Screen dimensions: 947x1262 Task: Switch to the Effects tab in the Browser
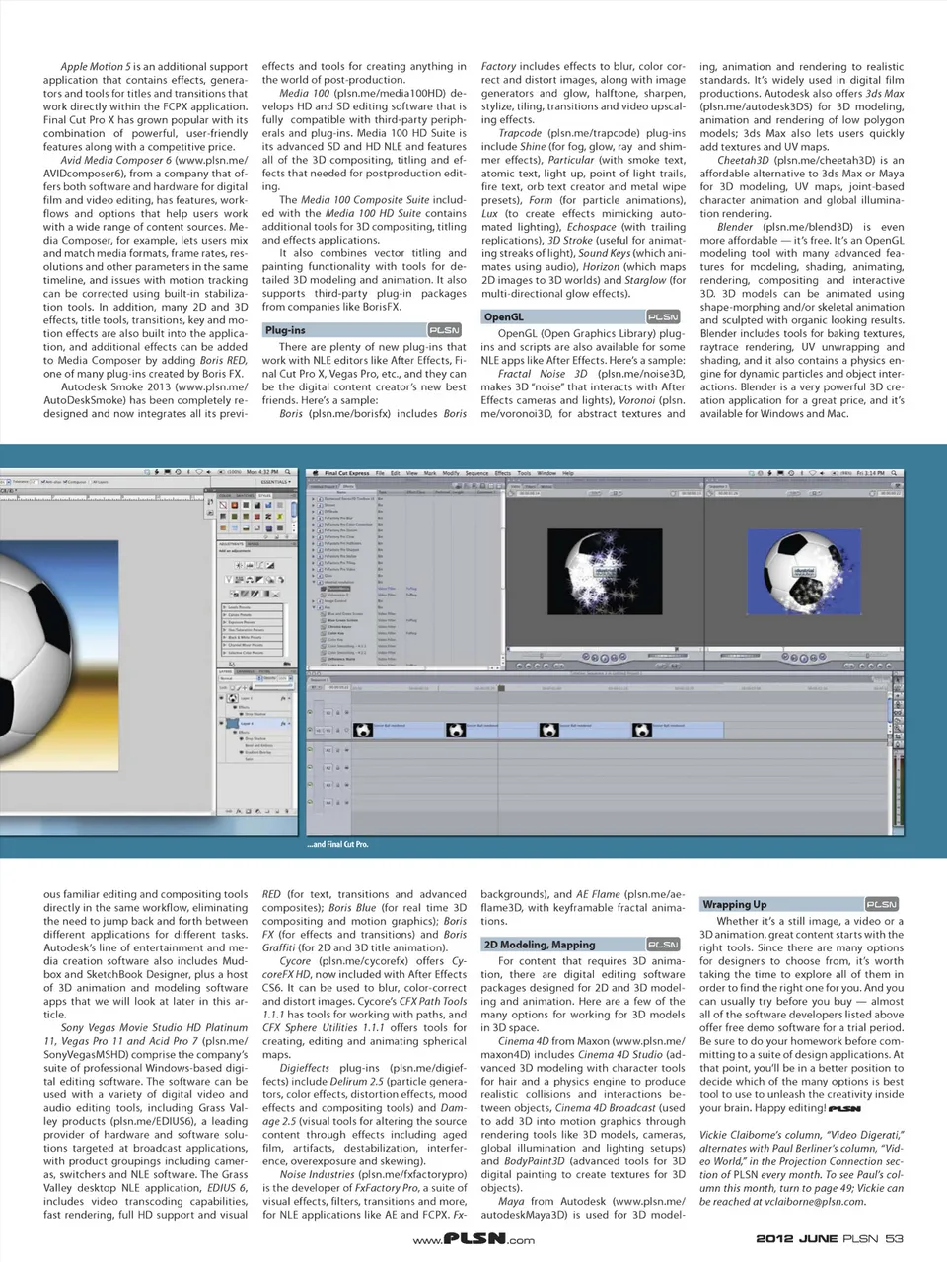coord(349,486)
